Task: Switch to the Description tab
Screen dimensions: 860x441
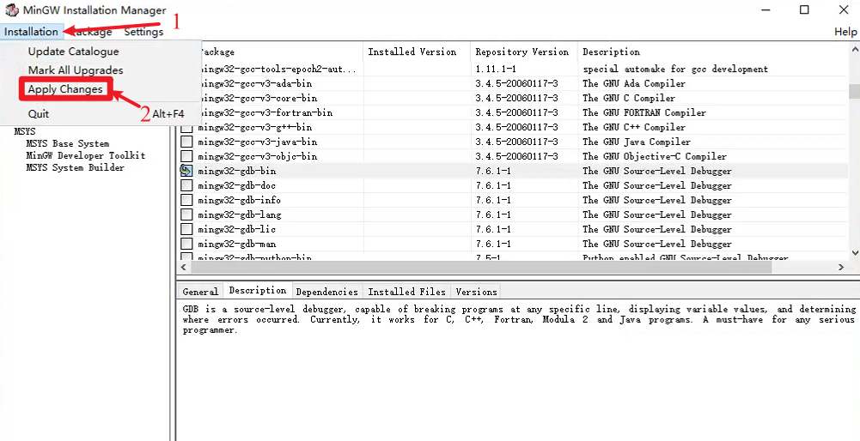Action: click(x=257, y=291)
